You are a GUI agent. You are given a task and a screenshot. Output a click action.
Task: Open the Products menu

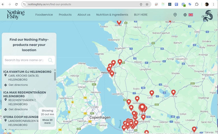tap(65, 15)
